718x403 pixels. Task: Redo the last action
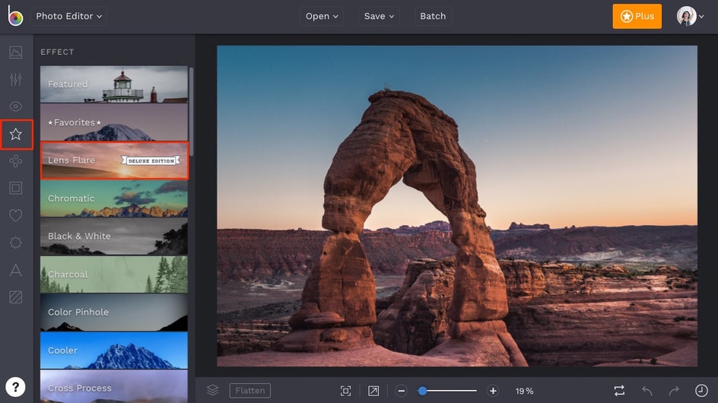pos(674,391)
